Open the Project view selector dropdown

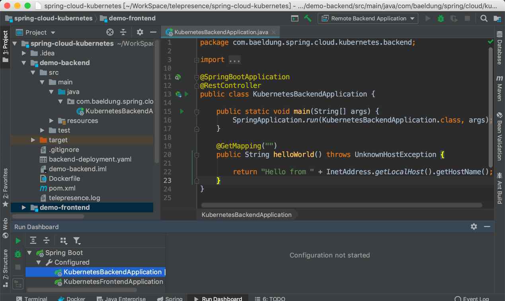[x=36, y=32]
